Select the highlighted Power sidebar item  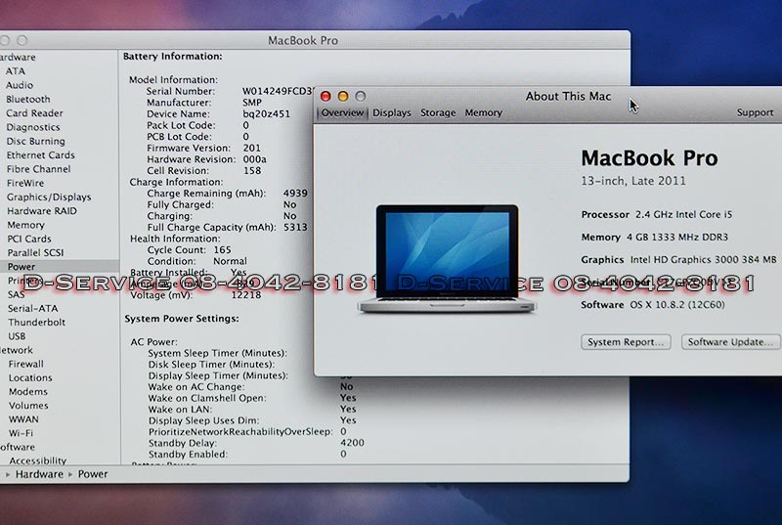click(x=59, y=267)
